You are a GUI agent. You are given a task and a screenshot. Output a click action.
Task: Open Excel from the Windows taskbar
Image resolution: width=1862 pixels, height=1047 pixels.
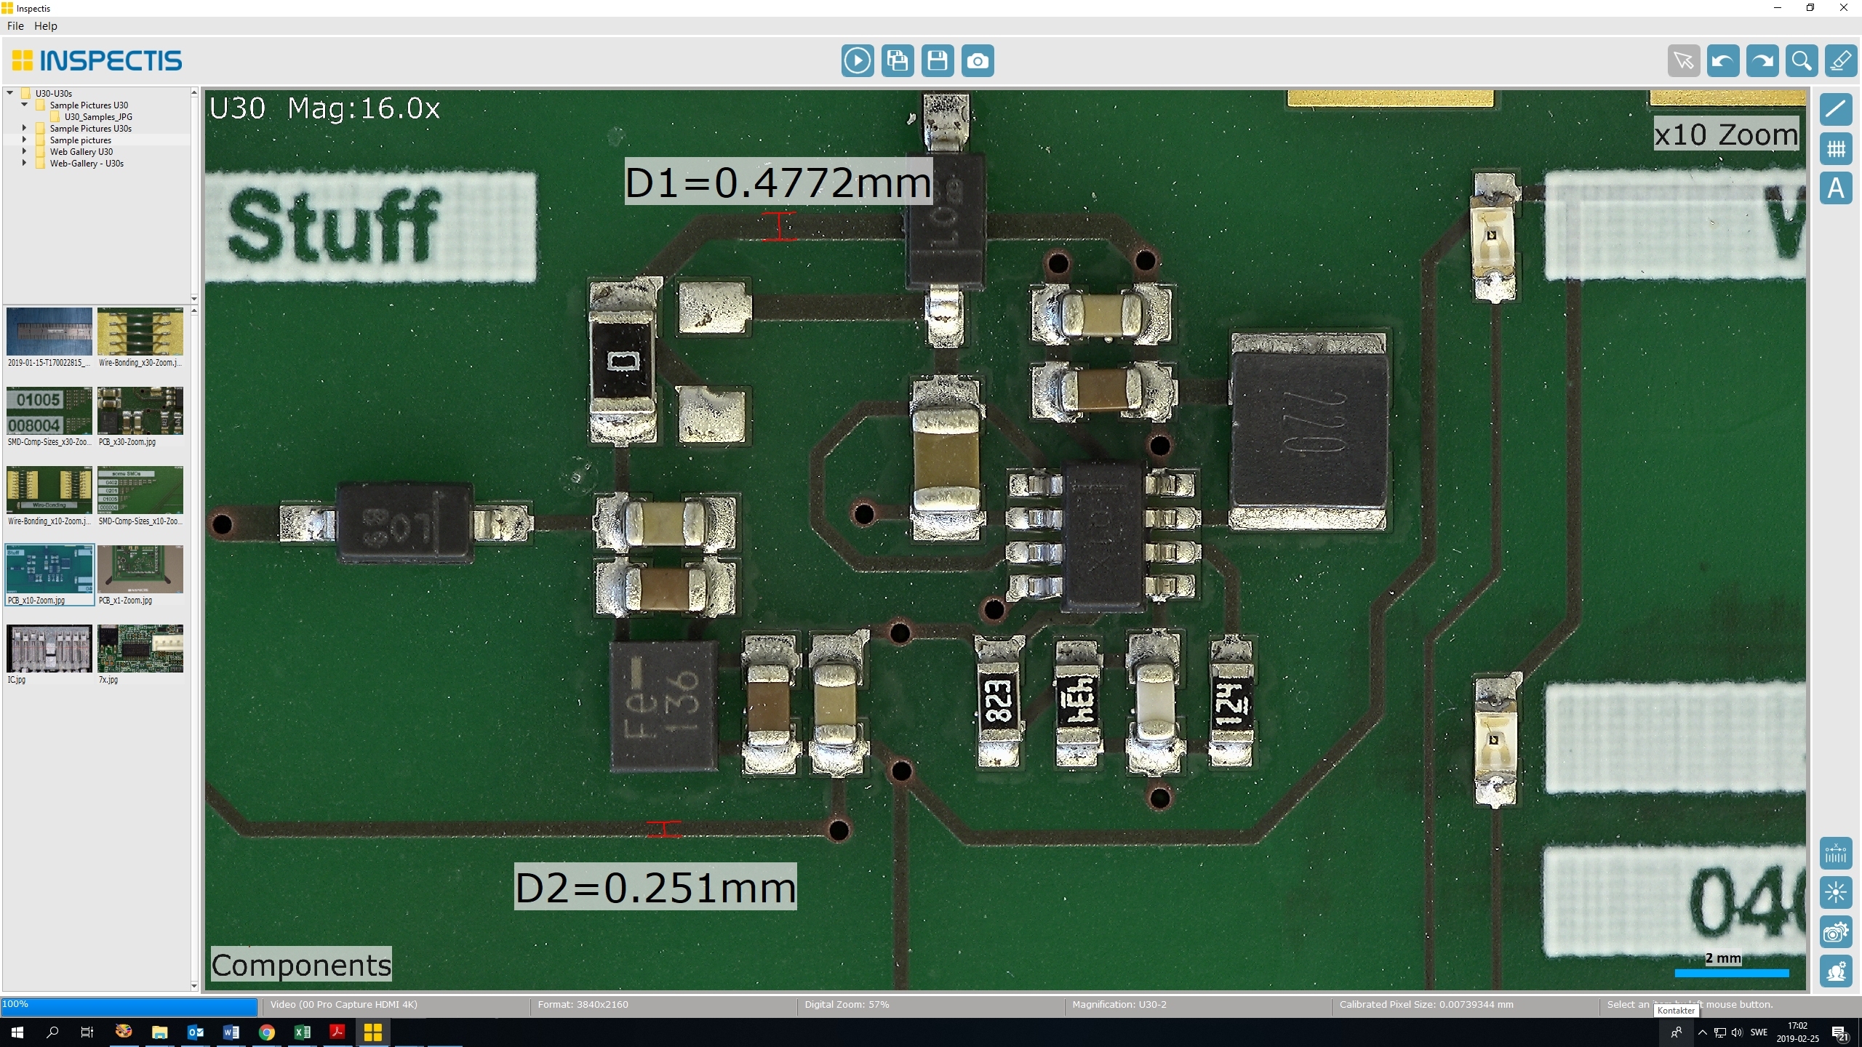click(x=302, y=1032)
